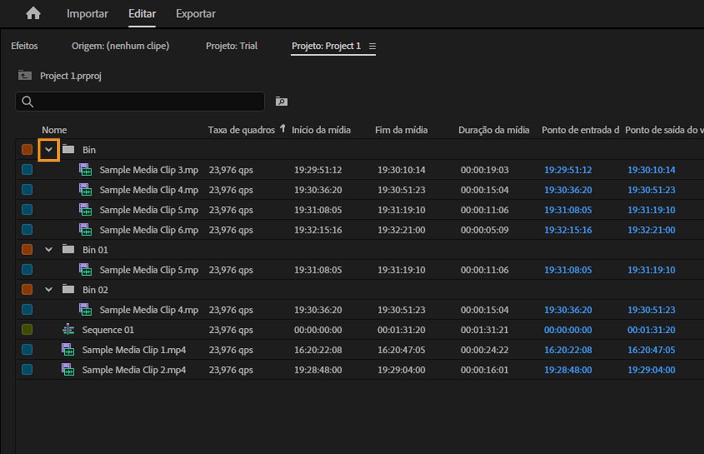Click the Sequence 01 sequence icon

pyautogui.click(x=68, y=330)
